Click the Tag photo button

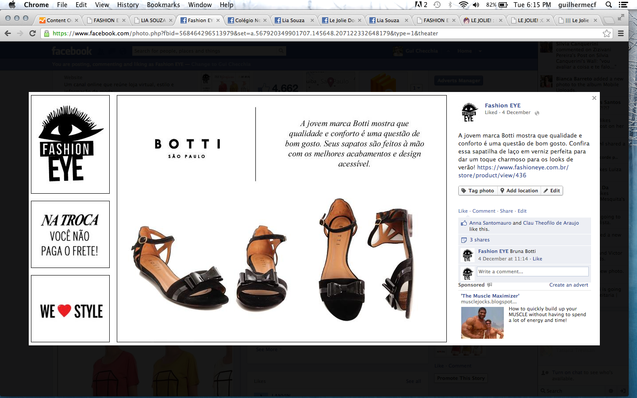478,191
